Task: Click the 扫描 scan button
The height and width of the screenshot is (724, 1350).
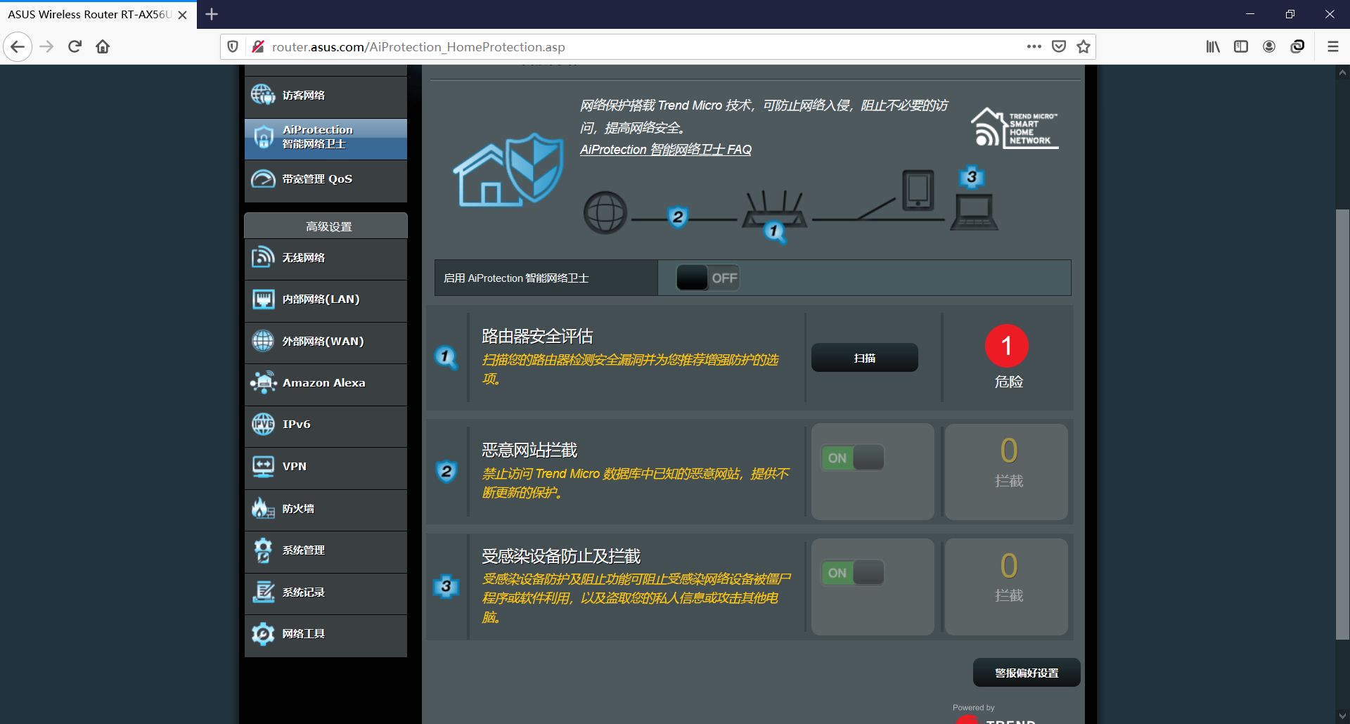Action: pos(864,358)
